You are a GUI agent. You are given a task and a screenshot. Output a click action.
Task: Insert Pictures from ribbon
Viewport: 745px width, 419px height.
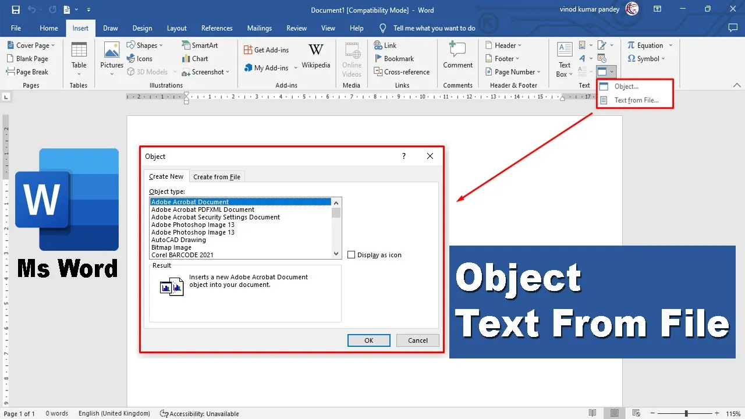[x=112, y=59]
